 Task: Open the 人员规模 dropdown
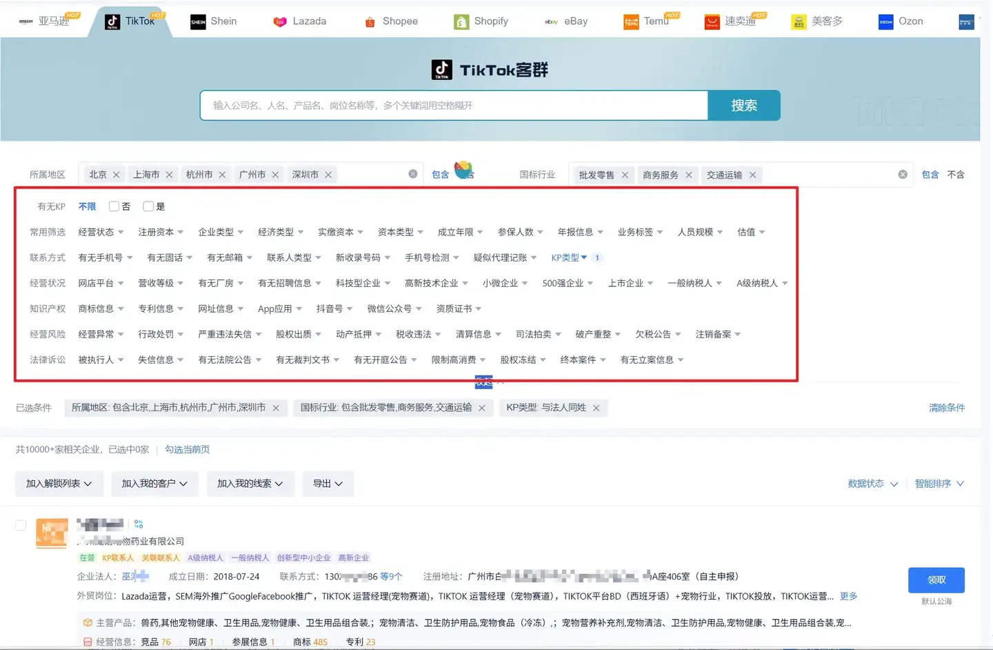(700, 232)
